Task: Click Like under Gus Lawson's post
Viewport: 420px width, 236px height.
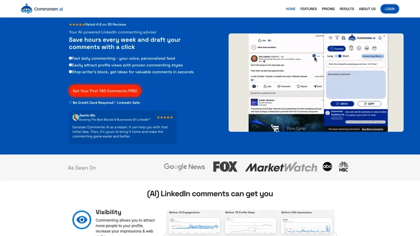Action: point(267,87)
